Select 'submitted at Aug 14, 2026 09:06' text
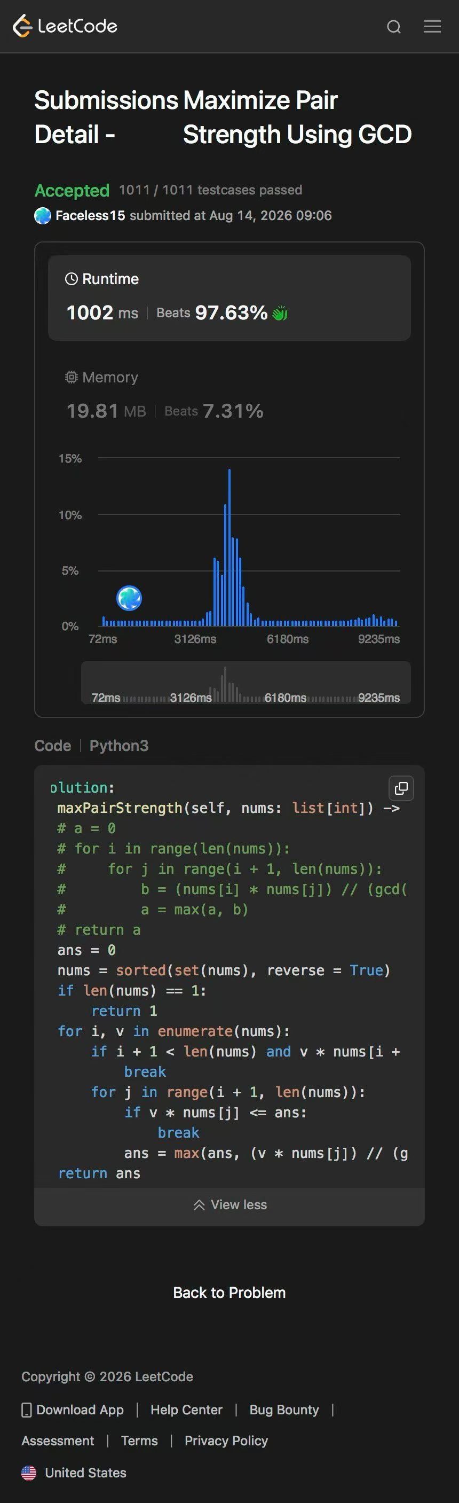This screenshot has height=1503, width=459. coord(231,216)
